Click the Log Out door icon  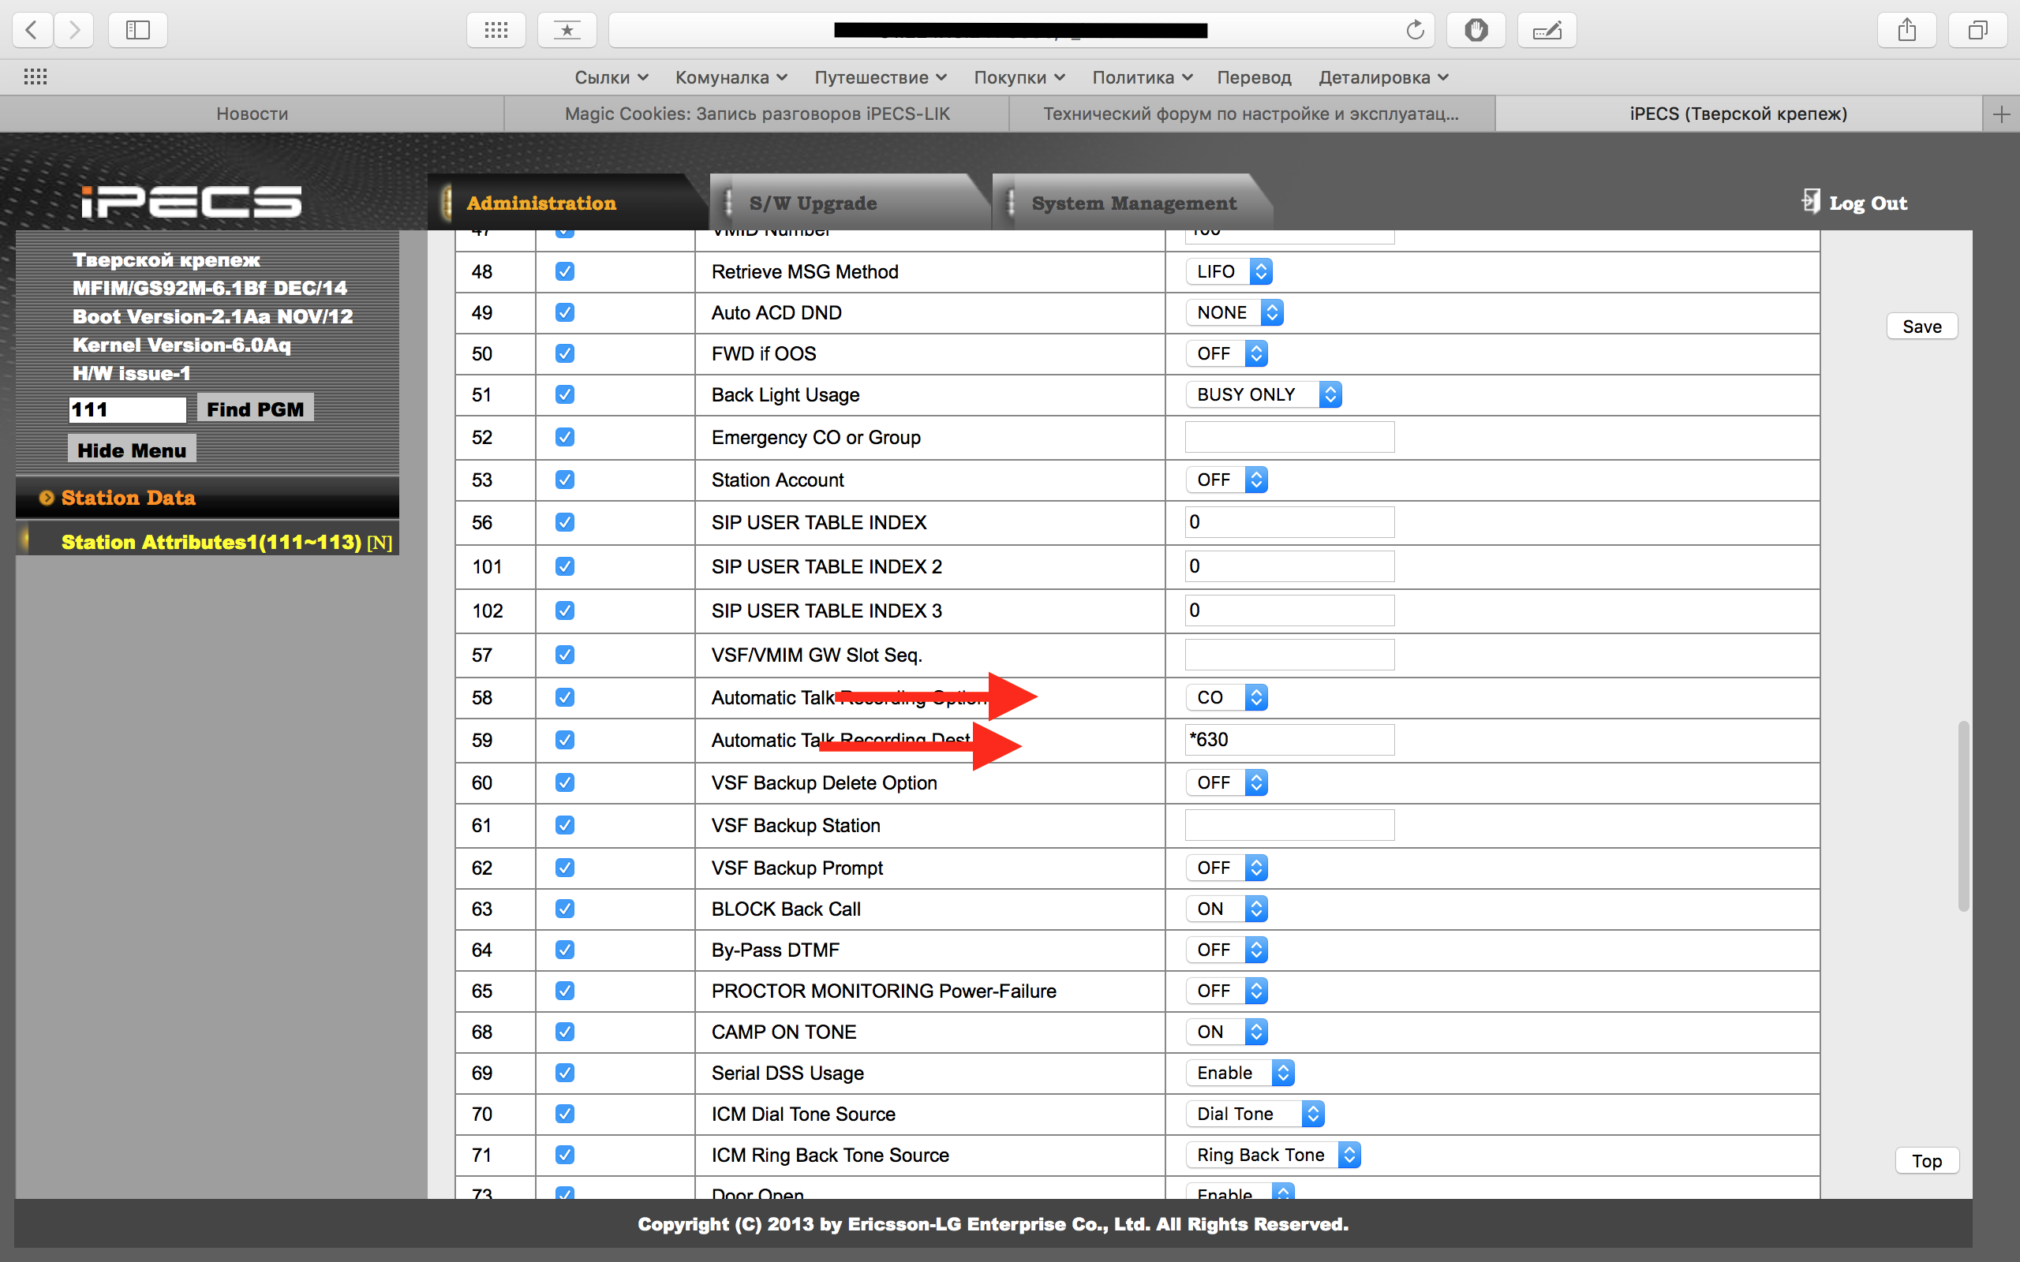pos(1809,201)
